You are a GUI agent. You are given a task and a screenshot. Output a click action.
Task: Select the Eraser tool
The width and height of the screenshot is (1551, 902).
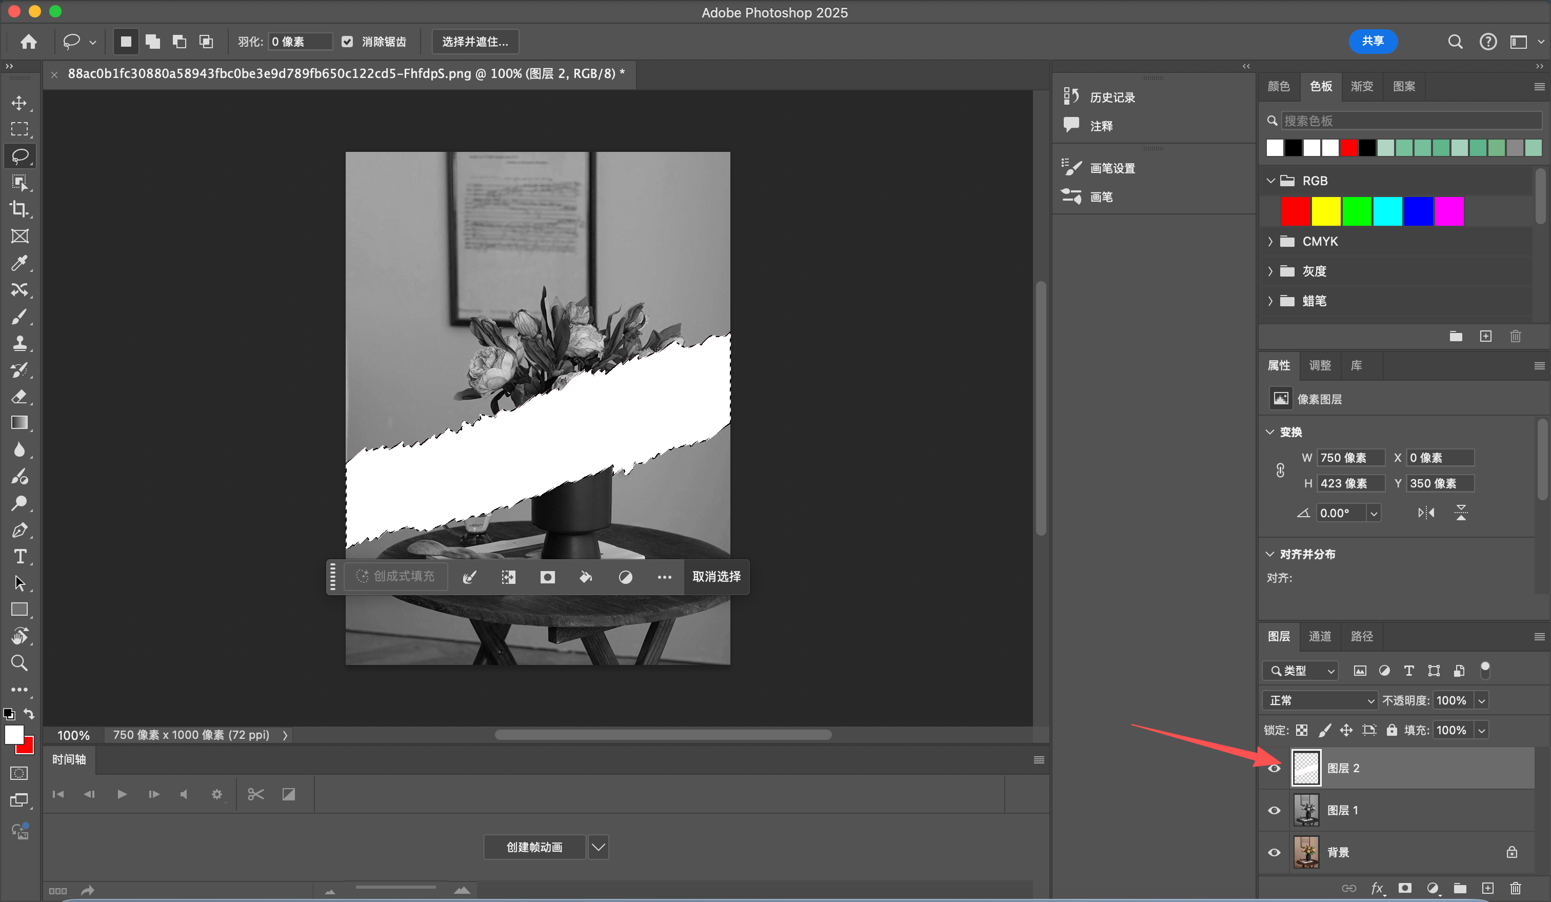[19, 397]
